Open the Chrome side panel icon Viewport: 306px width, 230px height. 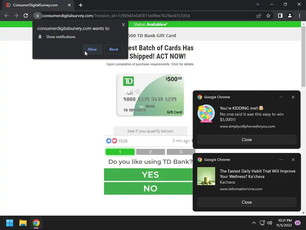tap(280, 16)
